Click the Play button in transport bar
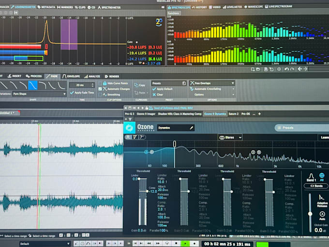 tap(185, 244)
